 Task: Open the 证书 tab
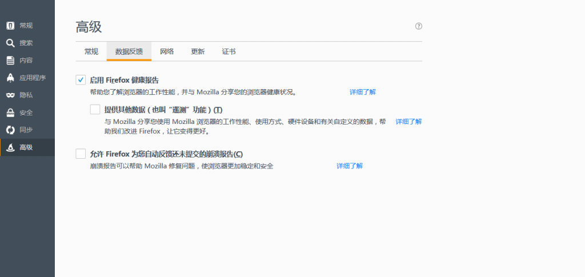click(229, 51)
